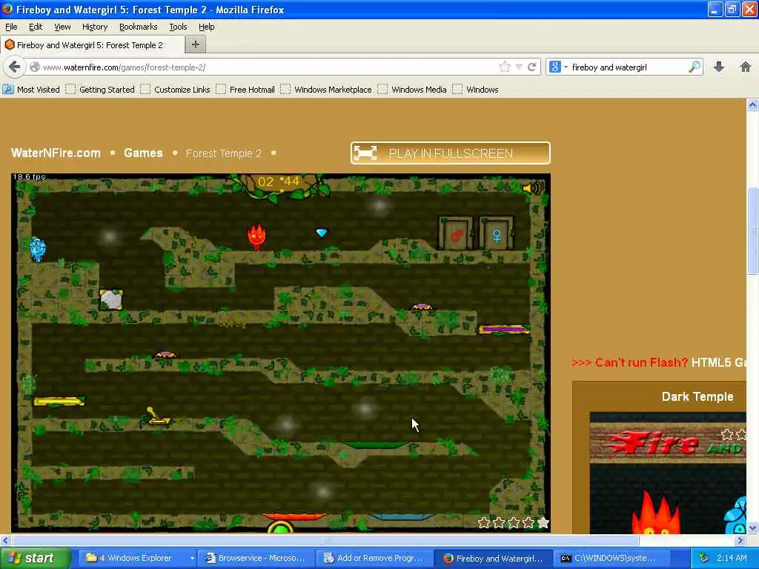Click the vertical scrollbar thumb

[x=752, y=230]
